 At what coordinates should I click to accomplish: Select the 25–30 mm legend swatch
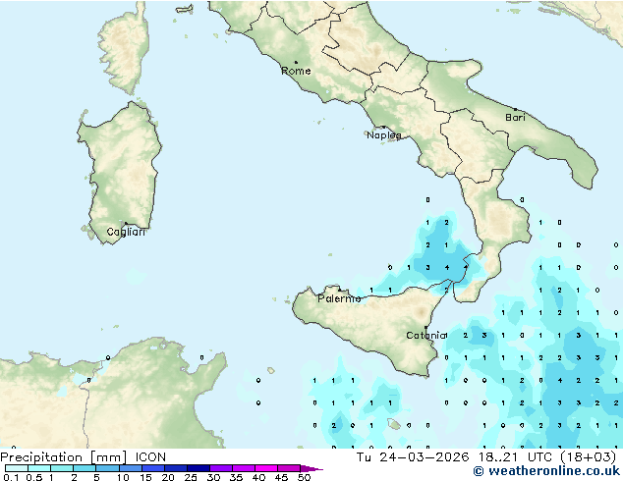coord(198,468)
